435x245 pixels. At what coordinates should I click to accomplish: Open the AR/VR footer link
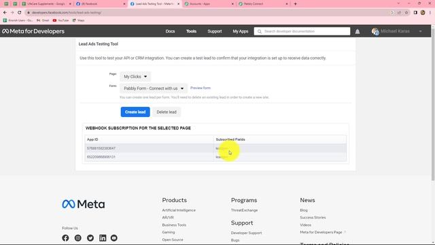coord(168,218)
